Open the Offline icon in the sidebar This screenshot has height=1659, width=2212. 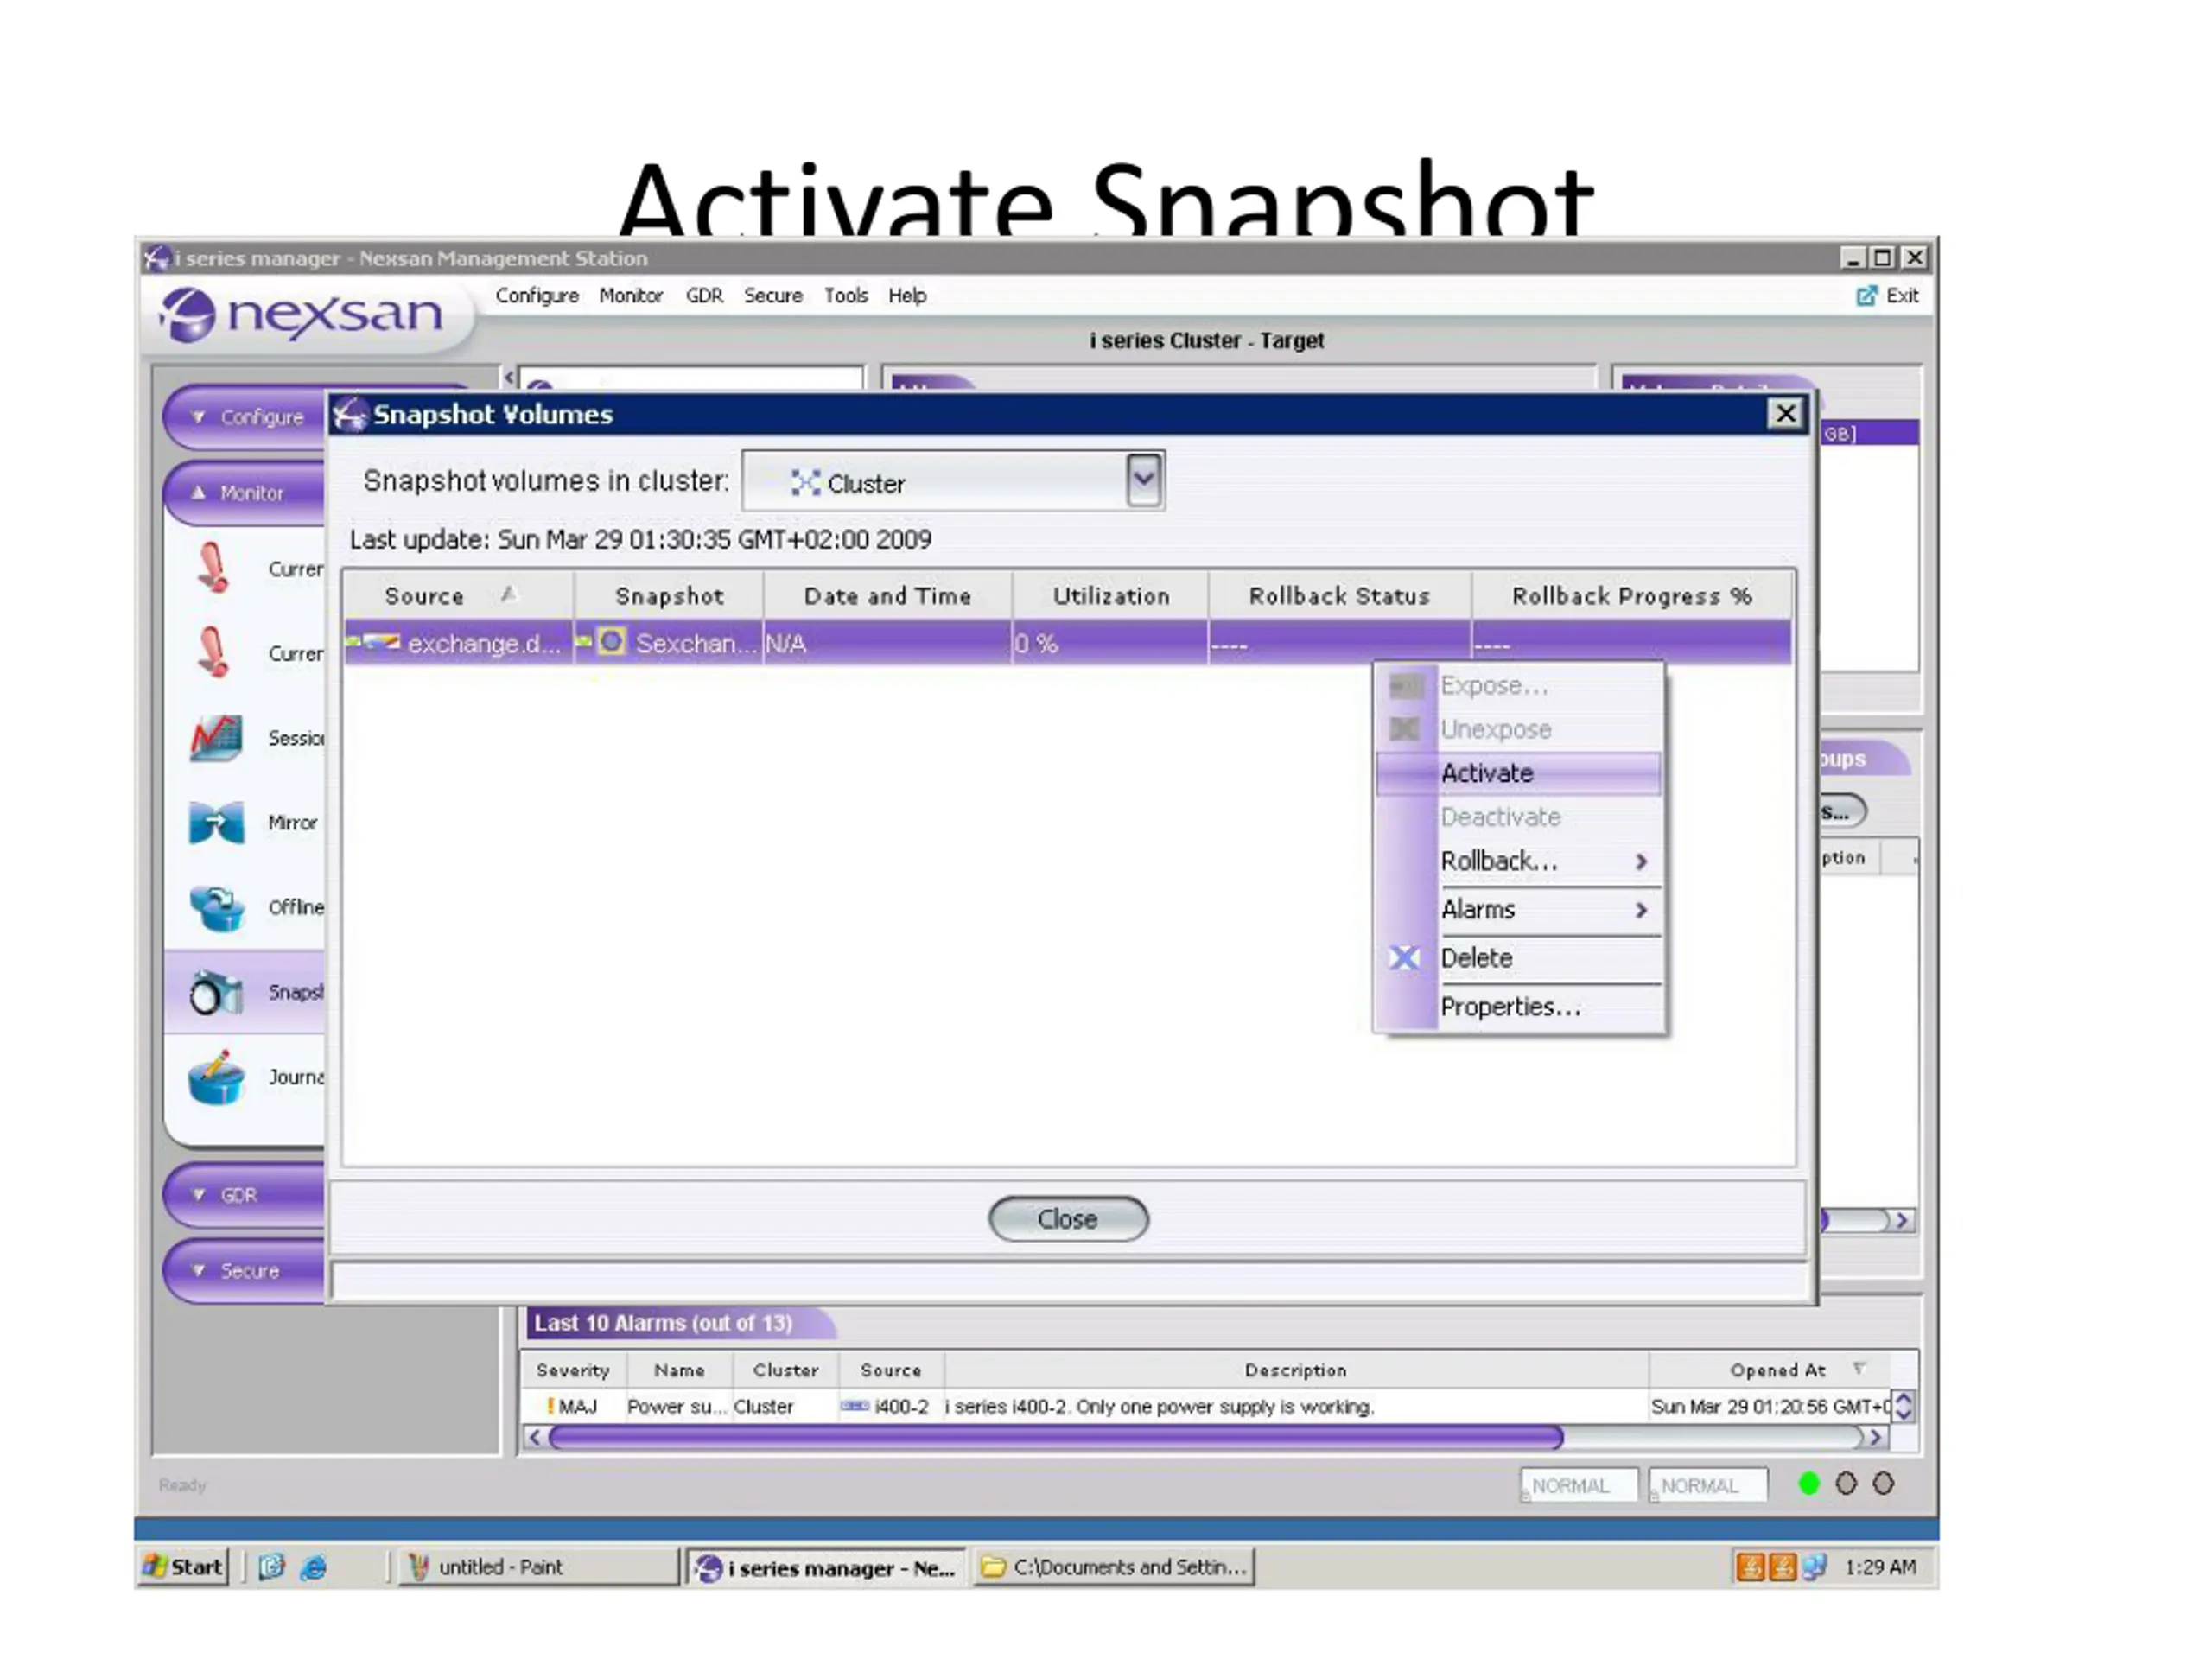(216, 908)
